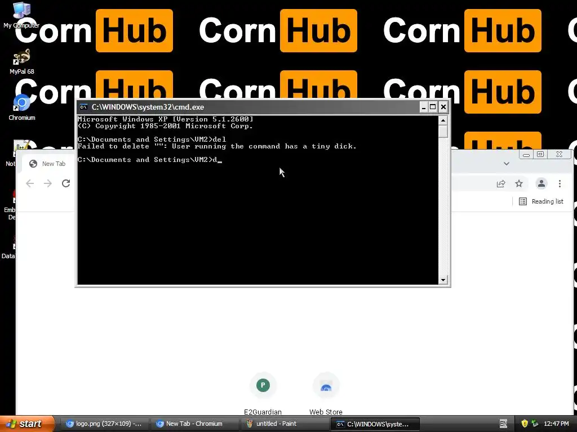Minimize the cmd.exe window
This screenshot has height=432, width=577.
tap(424, 107)
